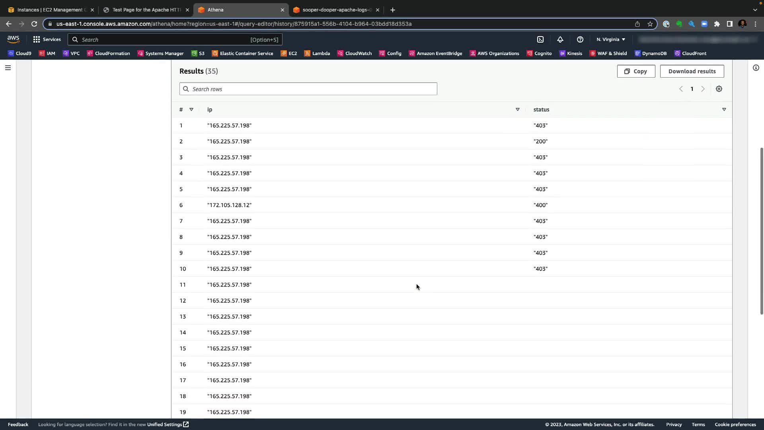Sort by the row number column arrow

191,109
